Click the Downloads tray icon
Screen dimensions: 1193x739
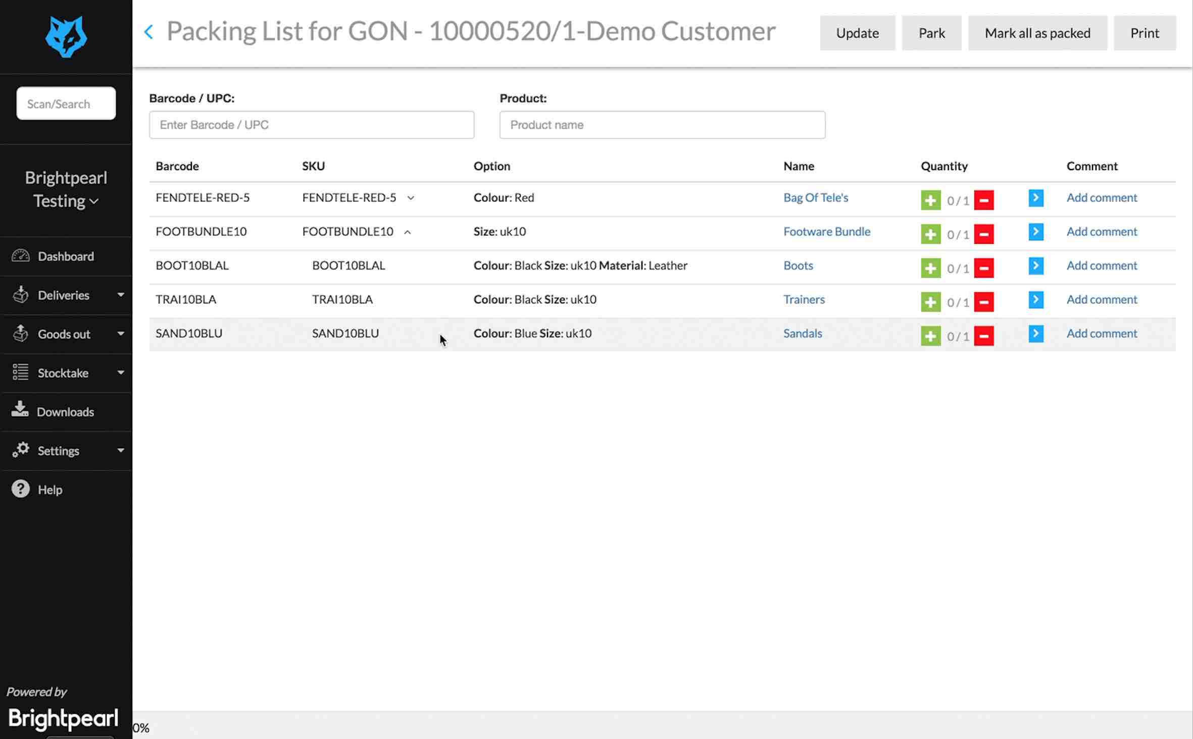coord(20,409)
